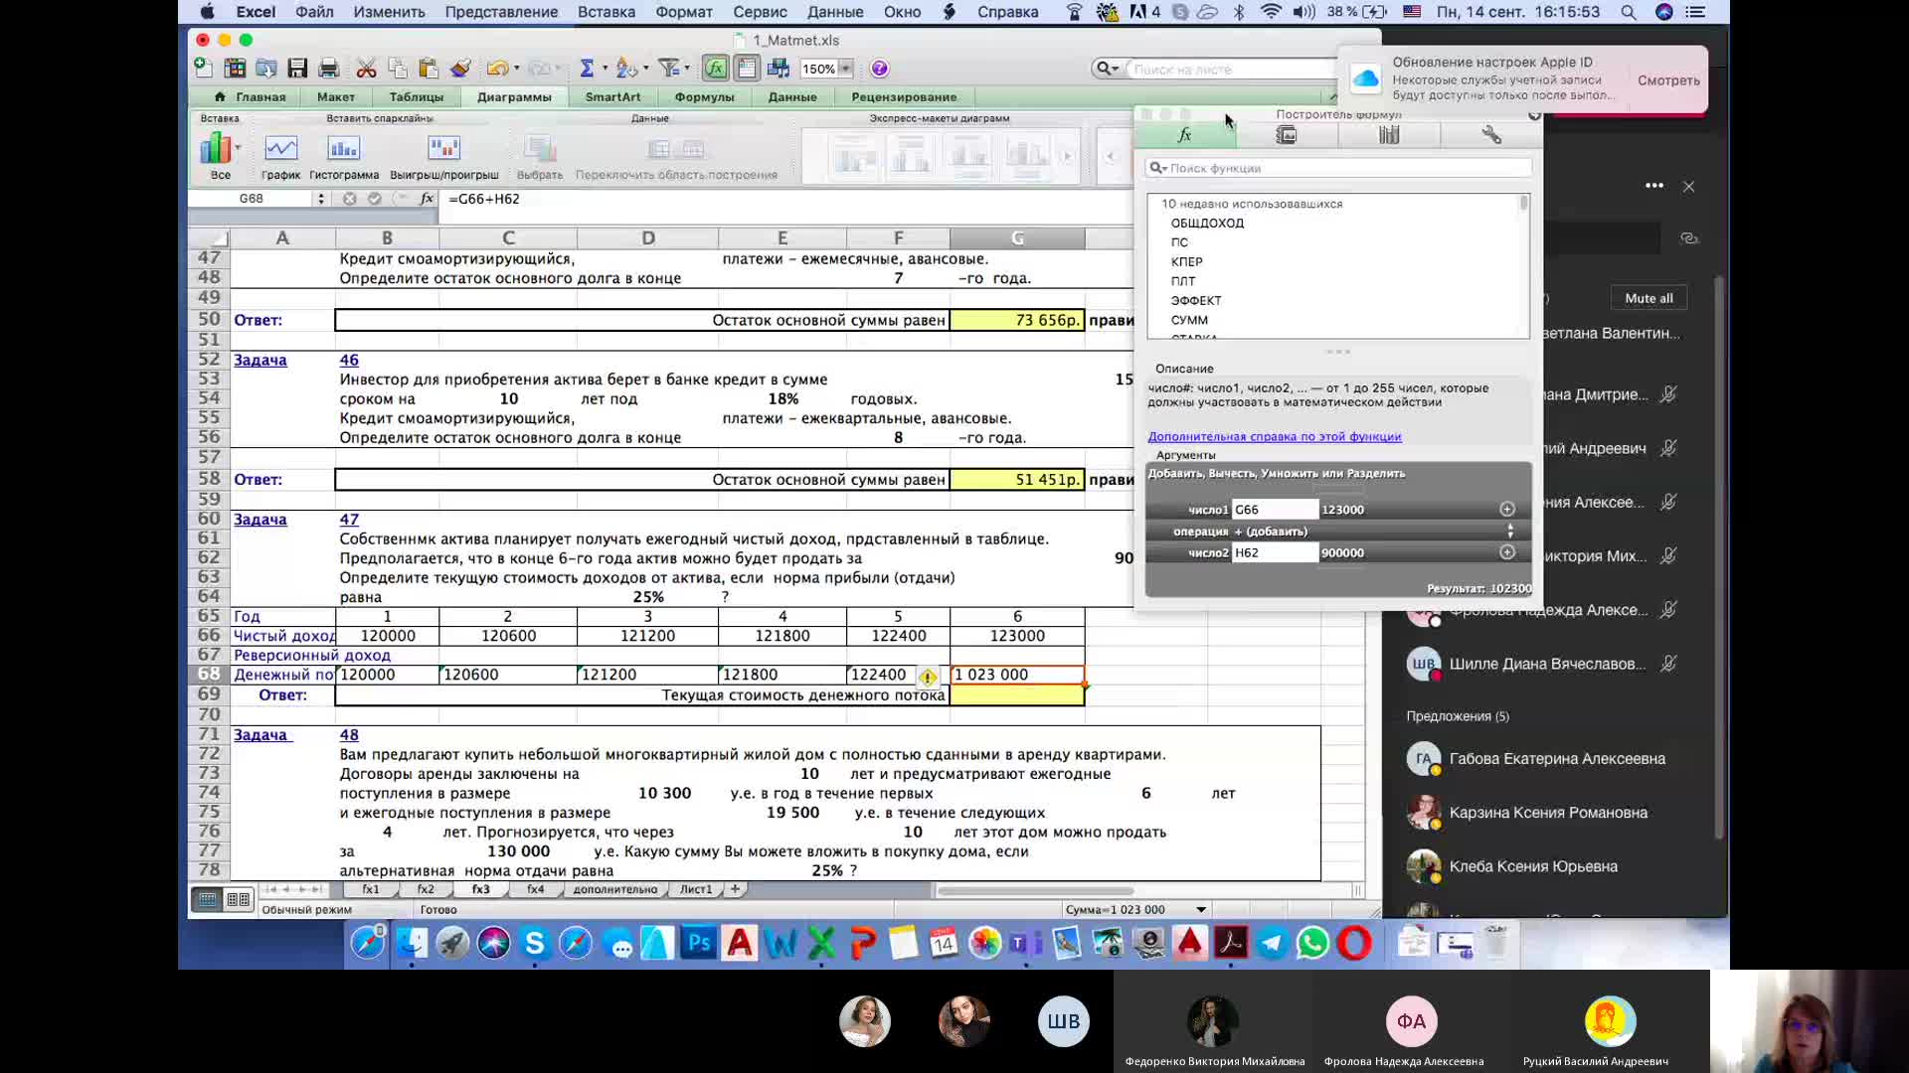Open the Name Box G68 dropdown stepper
This screenshot has height=1073, width=1909.
click(x=320, y=199)
